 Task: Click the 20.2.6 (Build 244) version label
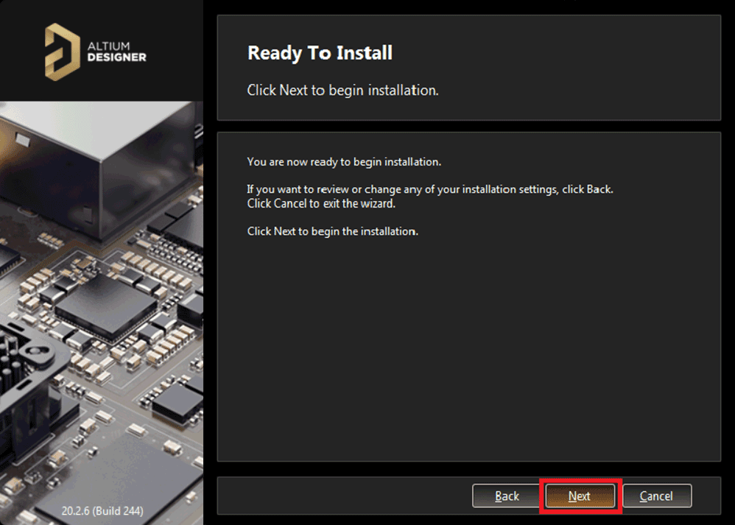[x=102, y=510]
